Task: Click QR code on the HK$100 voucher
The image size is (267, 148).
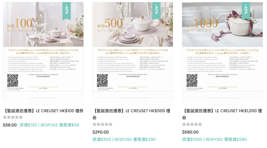Action: click(13, 80)
